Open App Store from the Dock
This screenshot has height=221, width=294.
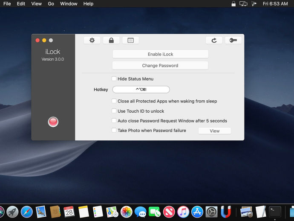coord(197,212)
